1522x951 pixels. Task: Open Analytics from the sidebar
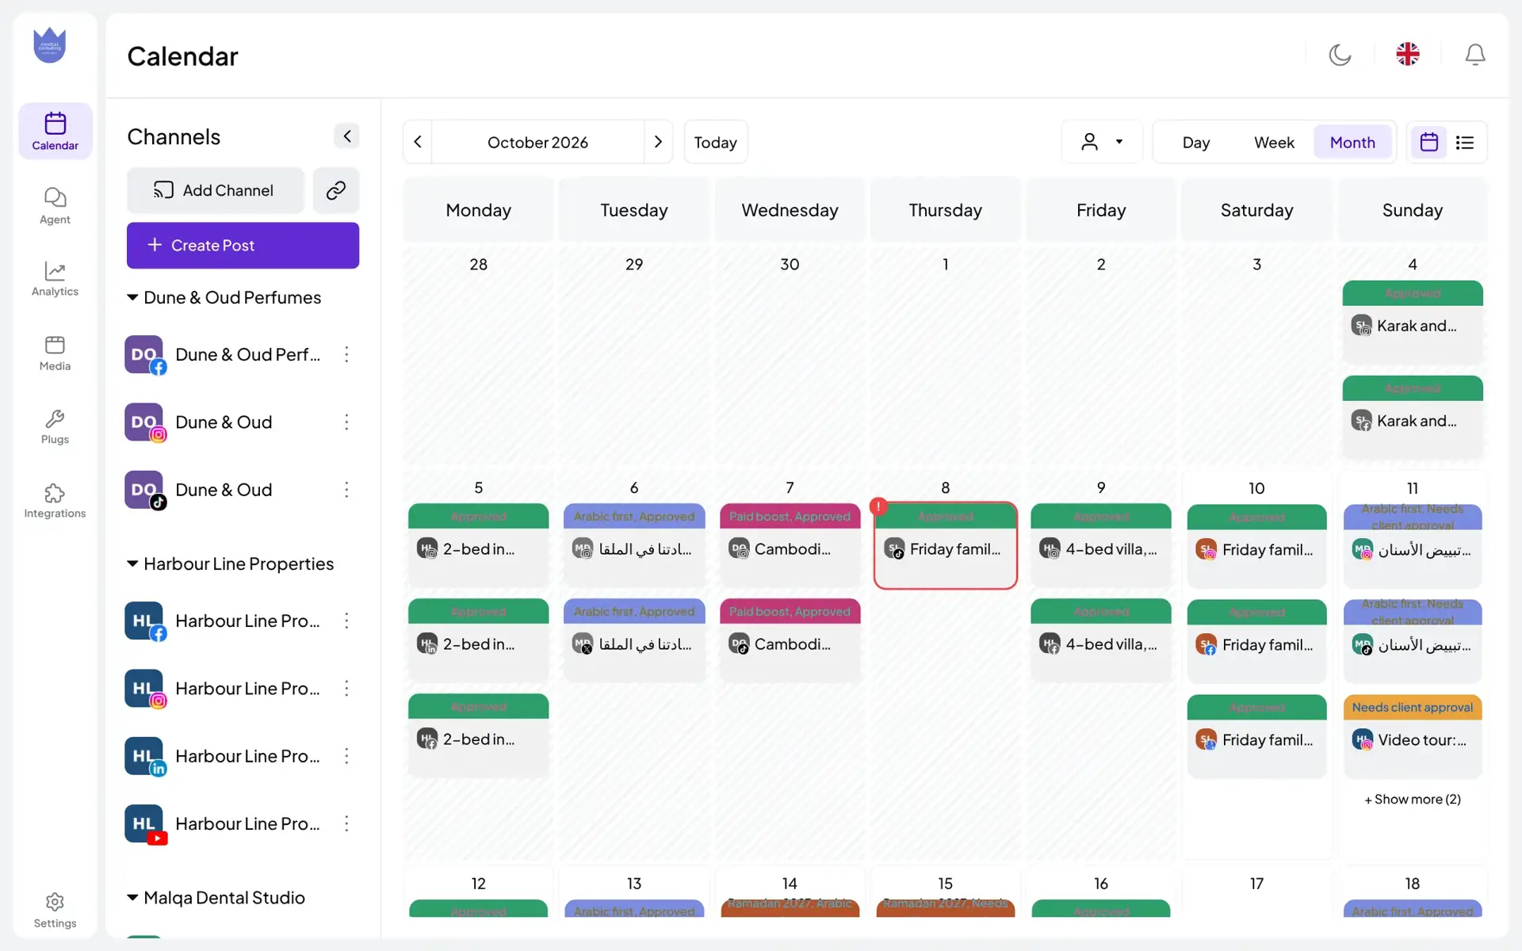(55, 279)
